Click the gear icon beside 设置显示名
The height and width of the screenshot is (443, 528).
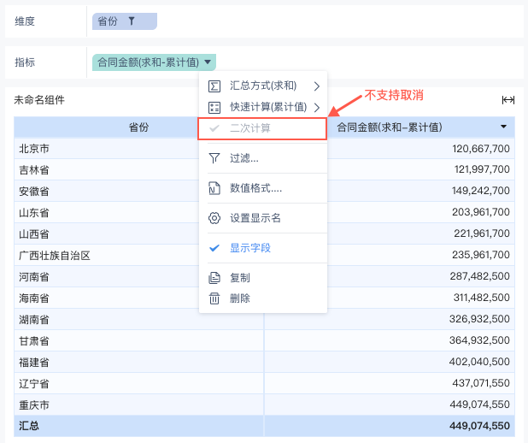point(214,218)
